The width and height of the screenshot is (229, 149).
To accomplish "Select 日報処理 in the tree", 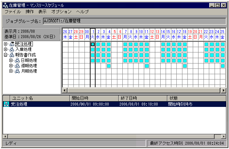I will [x=29, y=60].
